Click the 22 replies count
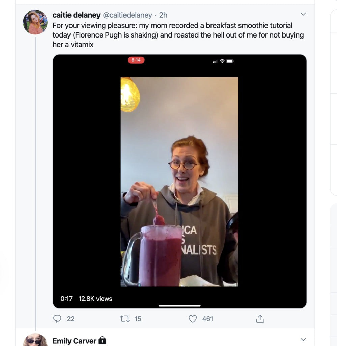337x346 pixels. pos(71,319)
